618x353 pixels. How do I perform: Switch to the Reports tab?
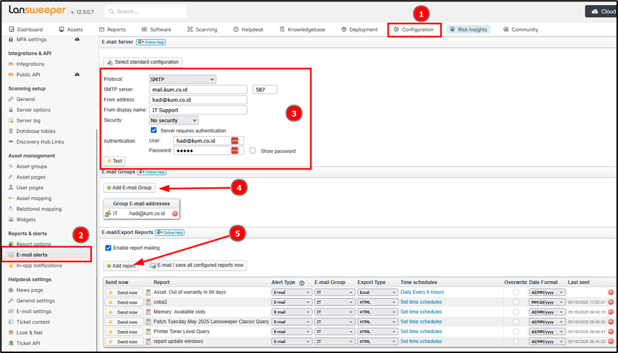[x=112, y=30]
